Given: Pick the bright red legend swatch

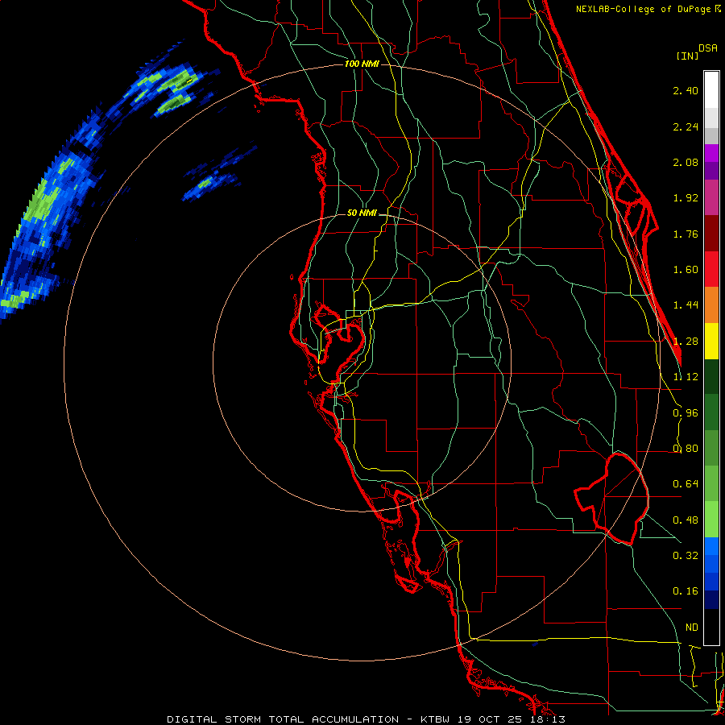Looking at the screenshot, I should [x=711, y=270].
